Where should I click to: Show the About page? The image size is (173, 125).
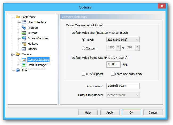pos(26,70)
